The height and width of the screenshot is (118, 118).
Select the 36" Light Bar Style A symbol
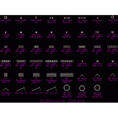click(x=112, y=47)
